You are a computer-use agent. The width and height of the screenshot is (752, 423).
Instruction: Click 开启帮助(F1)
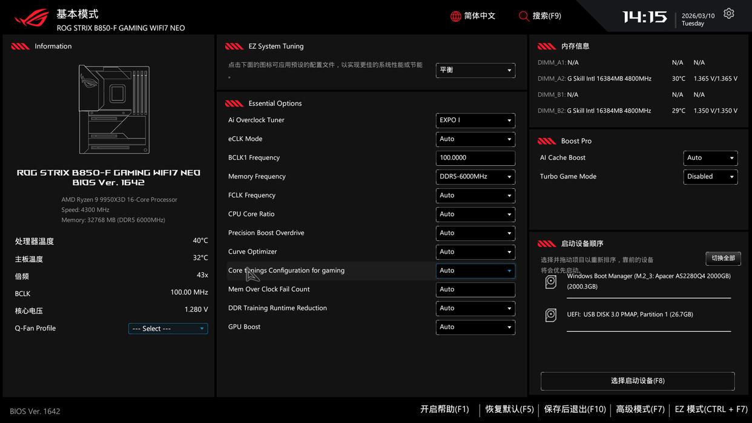[444, 410]
